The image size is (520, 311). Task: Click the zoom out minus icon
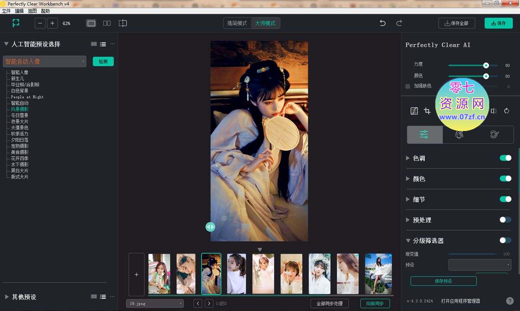[40, 23]
